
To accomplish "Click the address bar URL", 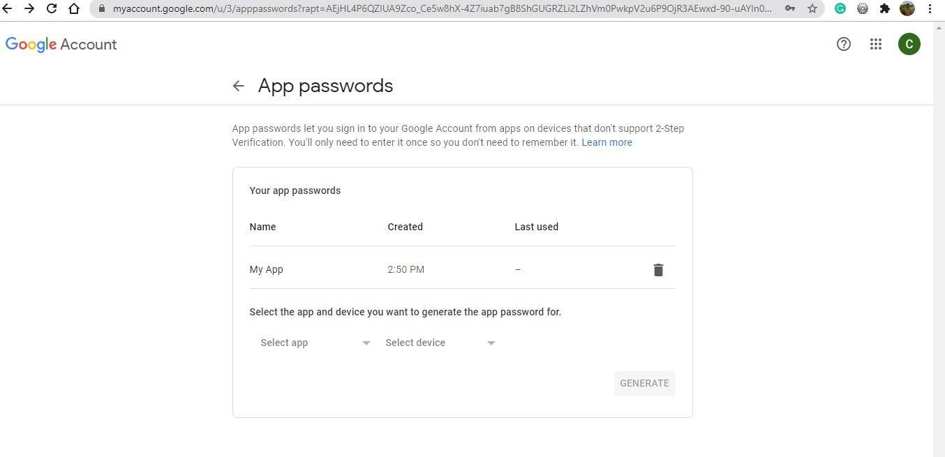I will point(440,9).
